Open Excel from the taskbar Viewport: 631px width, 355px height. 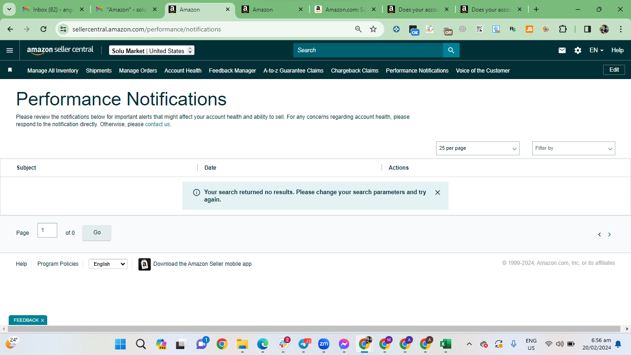446,344
